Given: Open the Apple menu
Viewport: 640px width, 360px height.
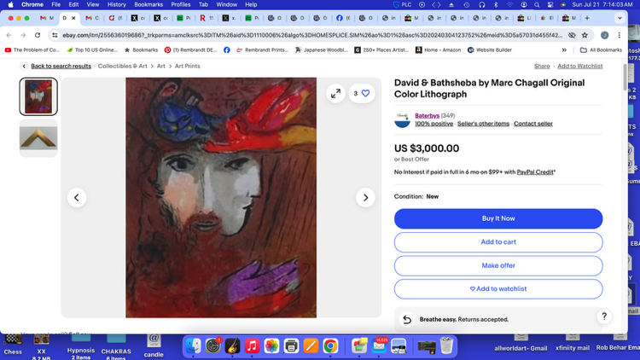Looking at the screenshot, I should (x=10, y=4).
